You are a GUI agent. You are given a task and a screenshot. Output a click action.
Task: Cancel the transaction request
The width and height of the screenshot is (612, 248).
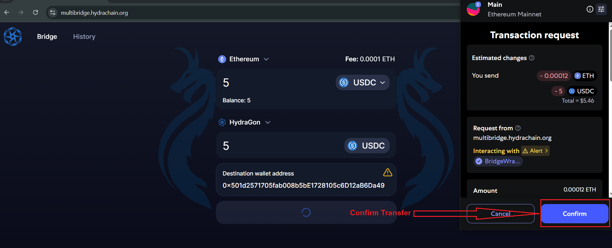[x=500, y=214]
